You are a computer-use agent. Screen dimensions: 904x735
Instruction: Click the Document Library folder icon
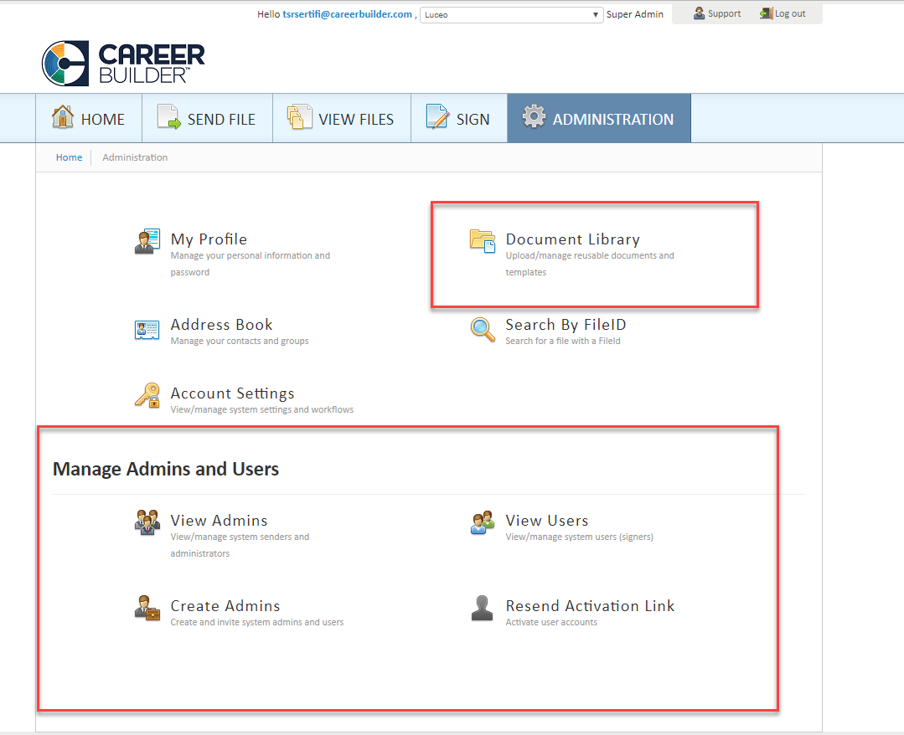coord(483,241)
